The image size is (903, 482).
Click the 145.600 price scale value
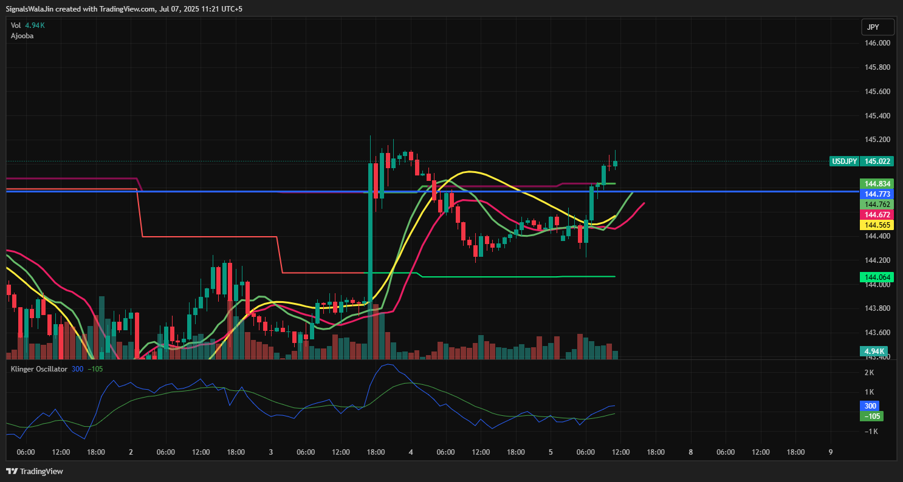[877, 92]
